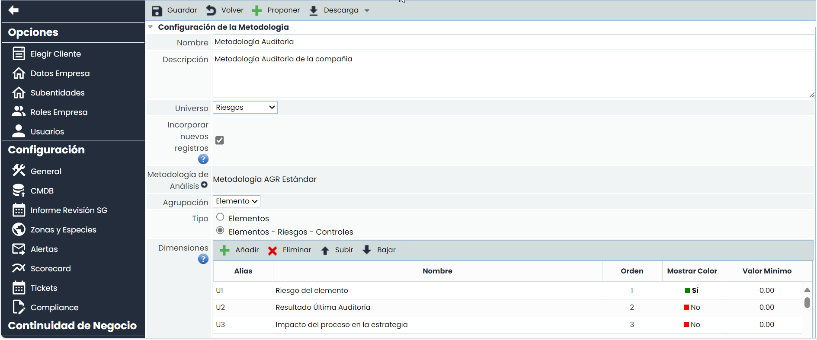Open the Universo dropdown showing Riesgos
The height and width of the screenshot is (340, 817).
click(x=245, y=108)
